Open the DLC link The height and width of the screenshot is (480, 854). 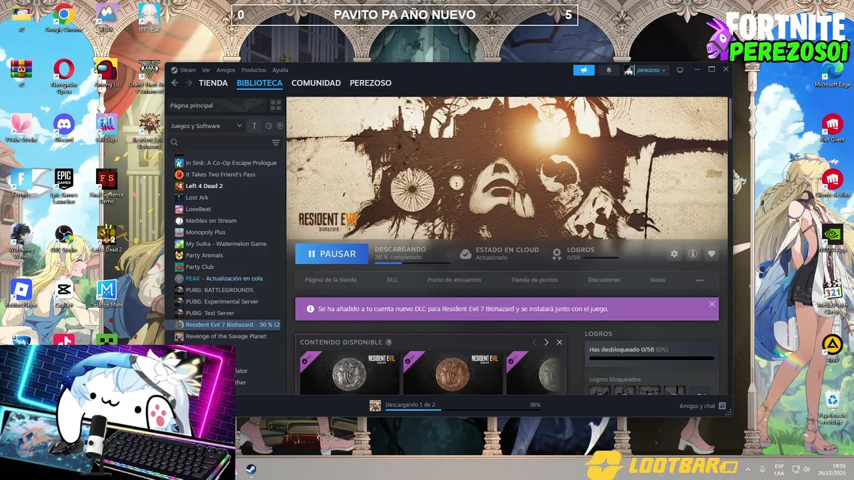[x=392, y=280]
